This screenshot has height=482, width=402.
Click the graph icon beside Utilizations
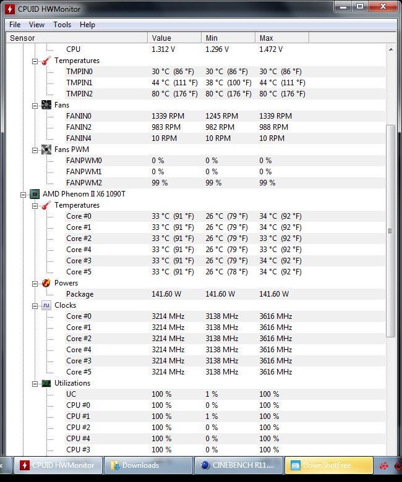[46, 383]
